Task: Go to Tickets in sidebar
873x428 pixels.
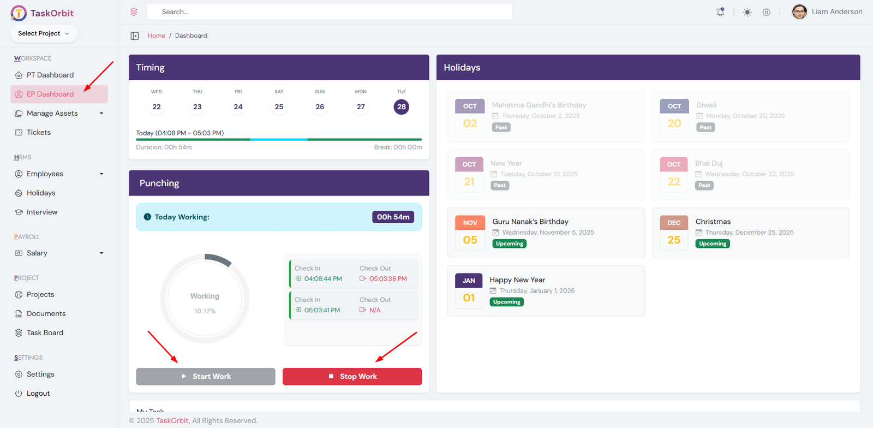Action: pyautogui.click(x=38, y=132)
